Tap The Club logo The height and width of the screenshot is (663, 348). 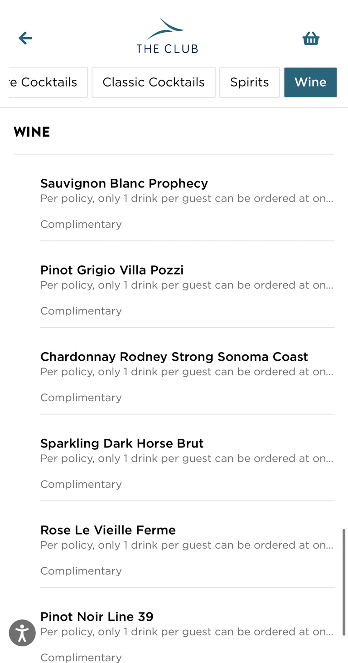point(167,36)
